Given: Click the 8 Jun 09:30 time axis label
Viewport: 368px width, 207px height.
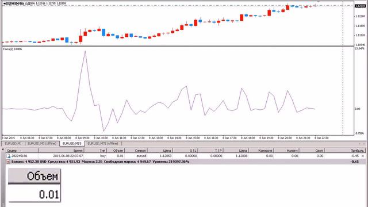Looking at the screenshot, I should pos(82,138).
